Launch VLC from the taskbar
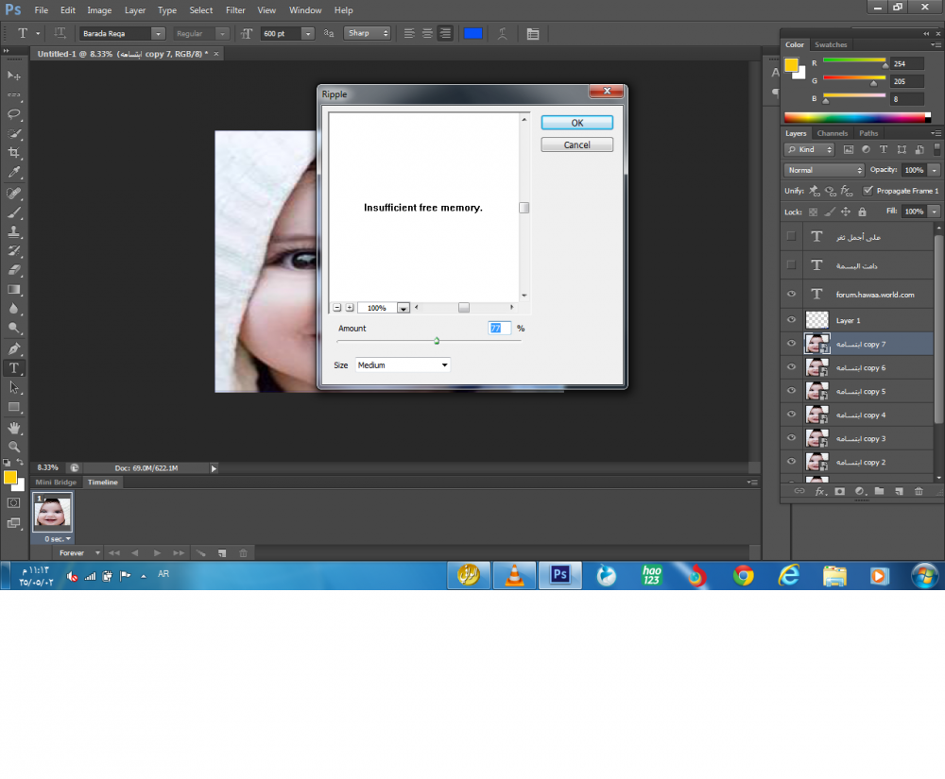Image resolution: width=945 pixels, height=779 pixels. (514, 575)
